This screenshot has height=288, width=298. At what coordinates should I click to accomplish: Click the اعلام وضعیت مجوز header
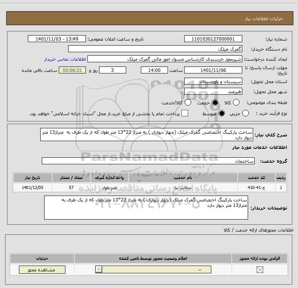point(153,258)
